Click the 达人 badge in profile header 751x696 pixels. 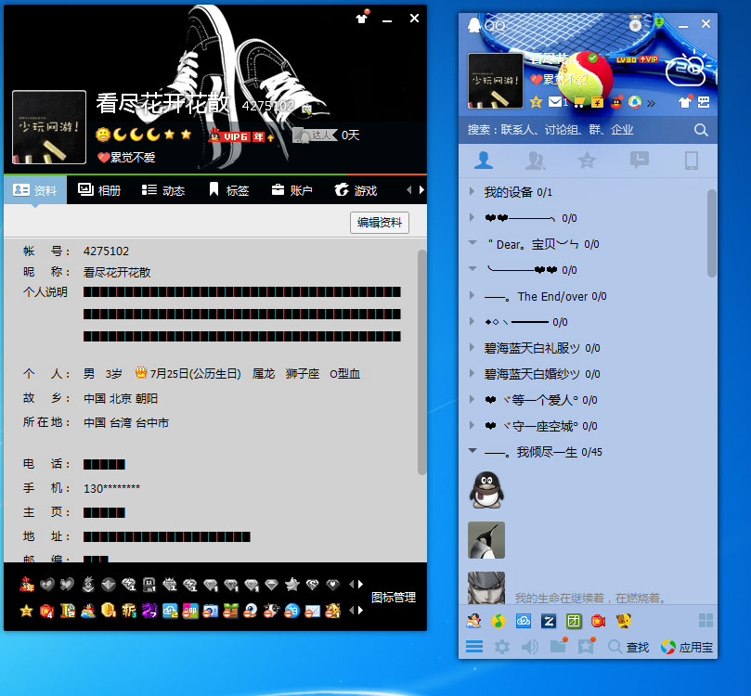(x=315, y=135)
